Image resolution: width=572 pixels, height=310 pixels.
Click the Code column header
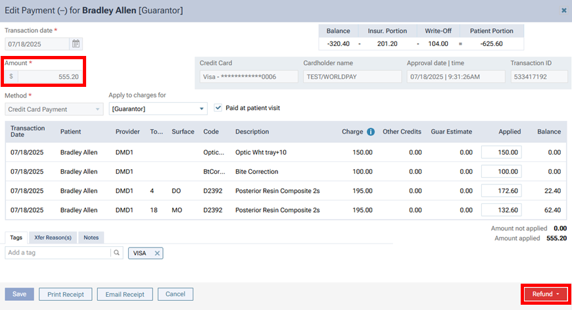pos(211,132)
